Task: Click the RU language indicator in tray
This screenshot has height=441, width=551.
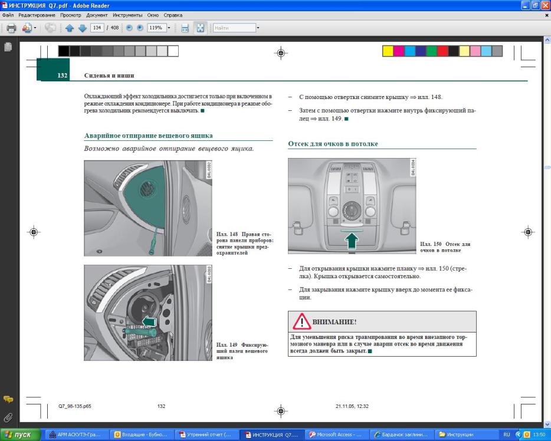Action: pyautogui.click(x=506, y=435)
